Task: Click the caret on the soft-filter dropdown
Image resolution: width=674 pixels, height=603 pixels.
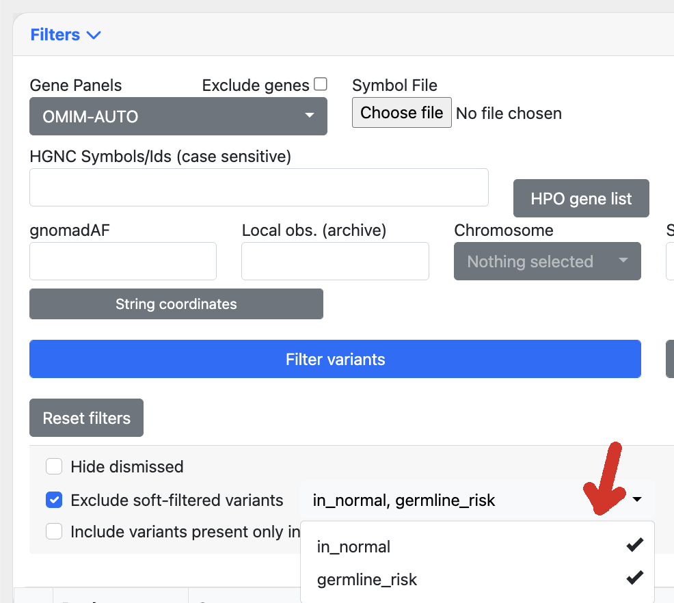Action: click(637, 500)
